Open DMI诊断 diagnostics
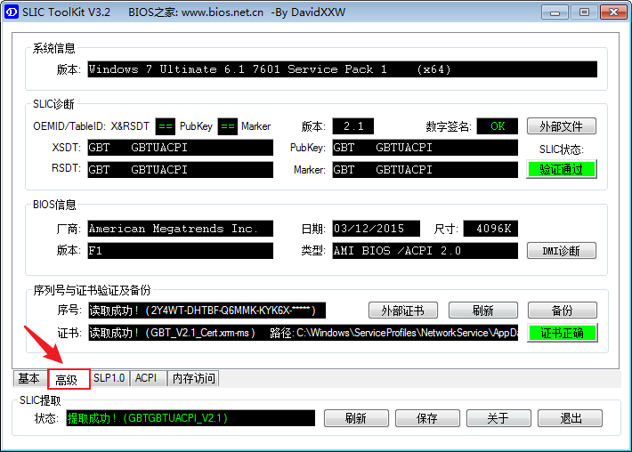Image resolution: width=632 pixels, height=452 pixels. tap(561, 251)
